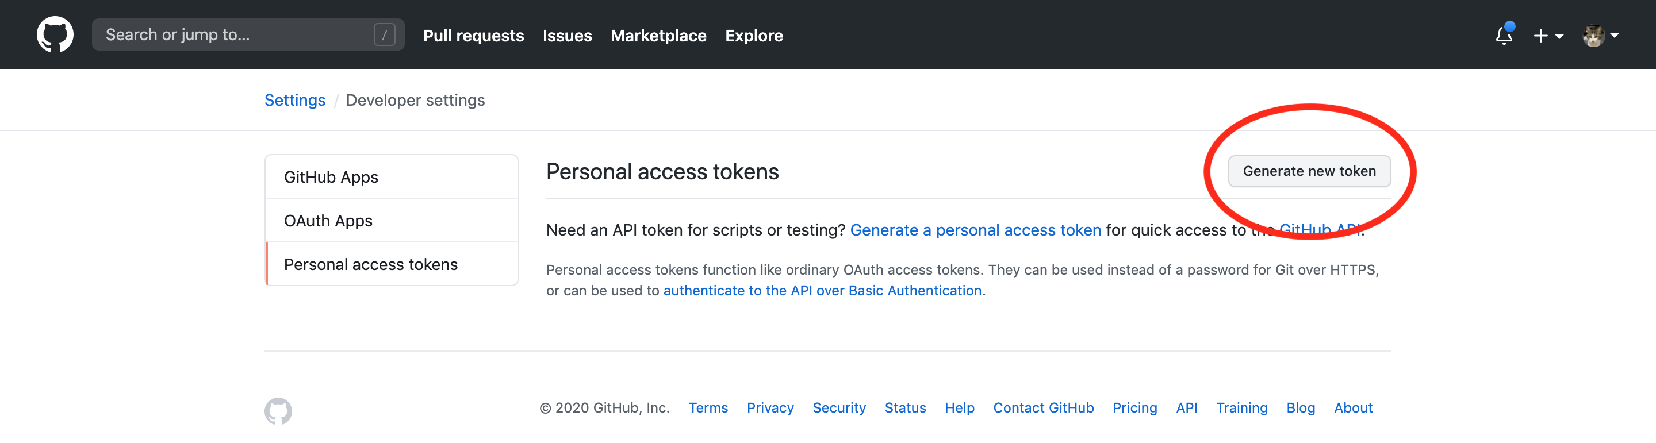The width and height of the screenshot is (1656, 443).
Task: Open authenticate to the API over Basic Authentication link
Action: click(822, 290)
